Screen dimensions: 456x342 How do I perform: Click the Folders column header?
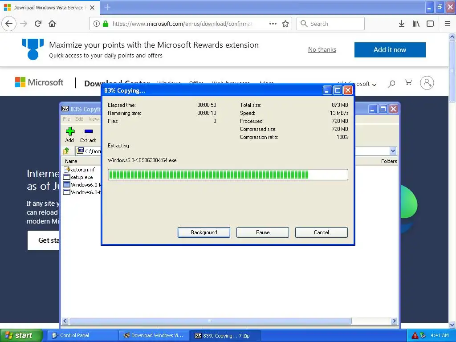(x=389, y=161)
